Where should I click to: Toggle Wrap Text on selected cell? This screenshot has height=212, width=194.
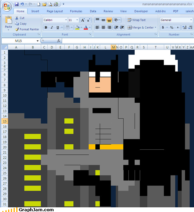(x=137, y=20)
